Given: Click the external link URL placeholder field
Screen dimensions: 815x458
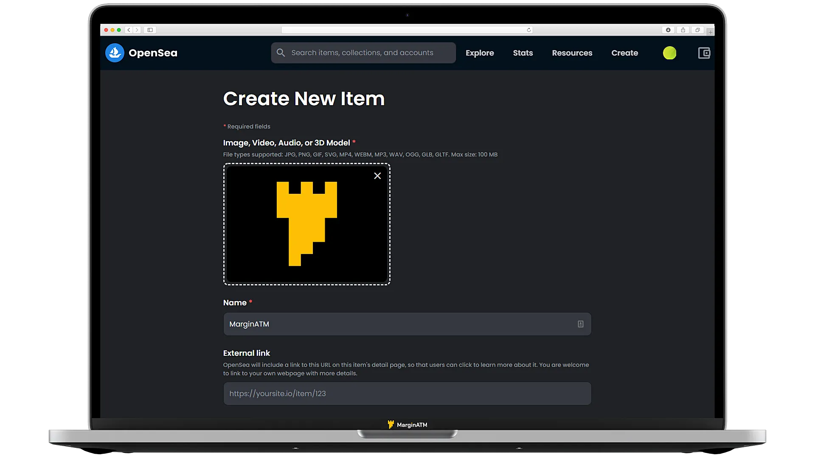Looking at the screenshot, I should point(407,393).
